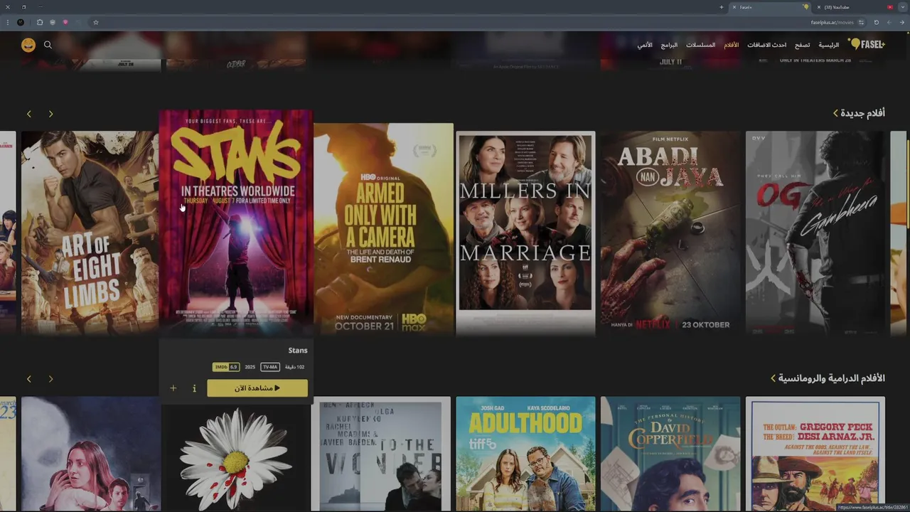The height and width of the screenshot is (512, 910).
Task: Open browser profile avatar icon
Action: click(21, 22)
